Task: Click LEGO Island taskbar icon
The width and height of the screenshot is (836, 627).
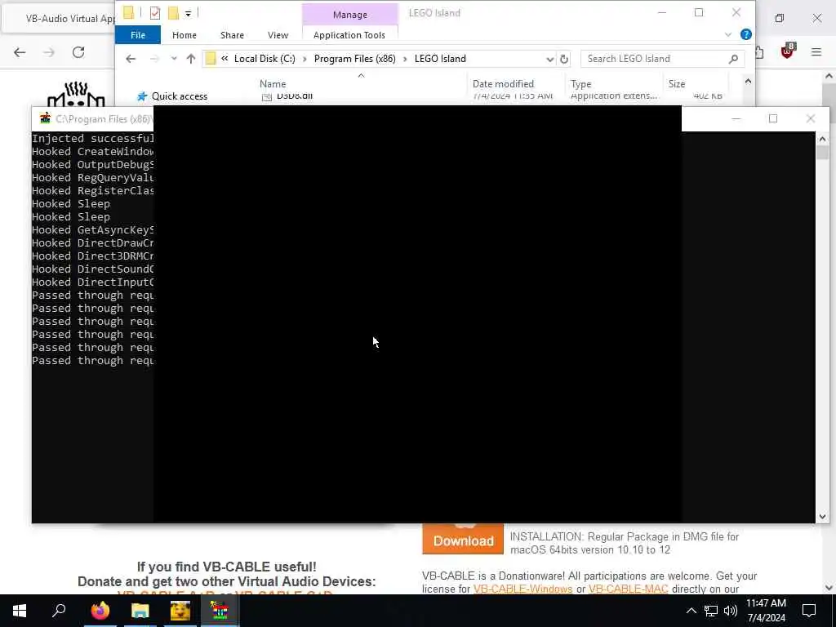Action: 180,611
